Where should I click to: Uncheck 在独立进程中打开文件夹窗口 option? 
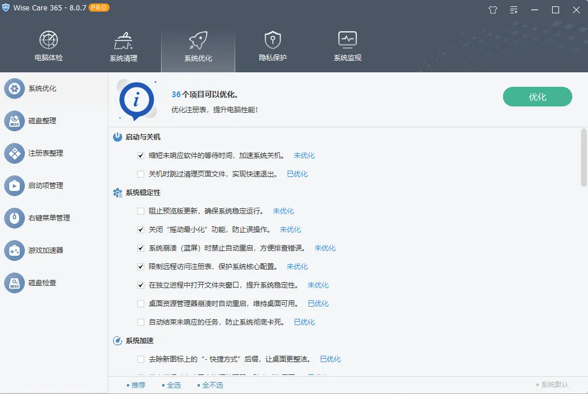[141, 285]
